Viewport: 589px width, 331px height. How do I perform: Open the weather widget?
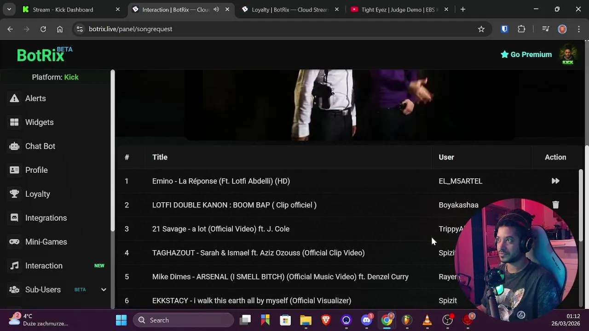coord(39,320)
